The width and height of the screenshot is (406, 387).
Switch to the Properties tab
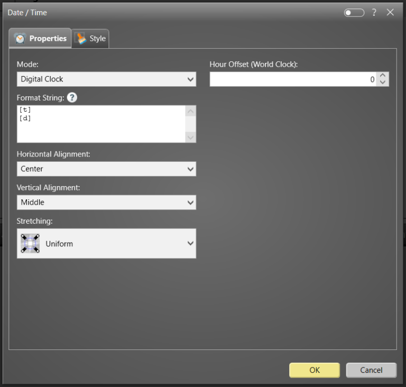coord(41,39)
